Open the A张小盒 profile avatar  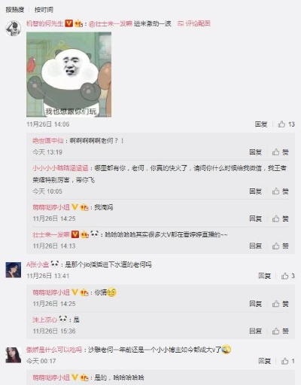(14, 270)
